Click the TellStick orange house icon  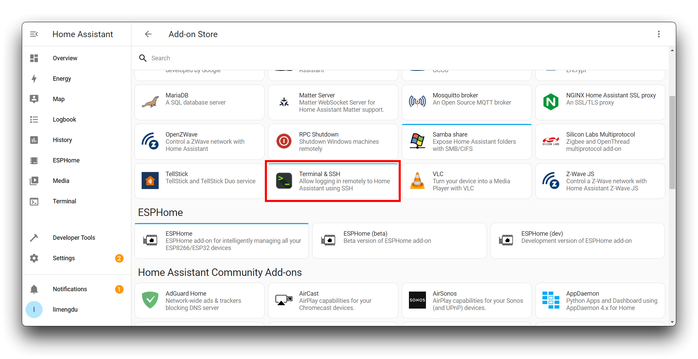coord(150,181)
